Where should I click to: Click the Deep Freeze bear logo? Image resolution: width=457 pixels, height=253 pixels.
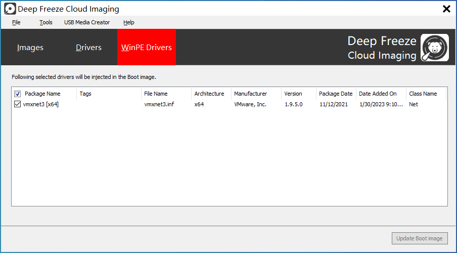[435, 47]
